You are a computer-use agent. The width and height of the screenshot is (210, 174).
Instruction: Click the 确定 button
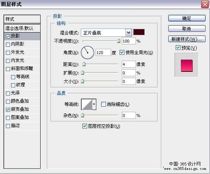click(187, 18)
